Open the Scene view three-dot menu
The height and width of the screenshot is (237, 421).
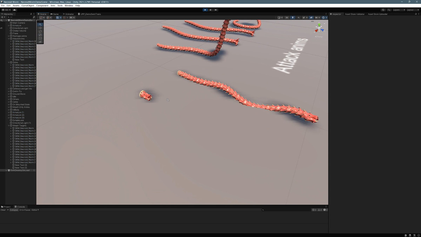point(327,14)
